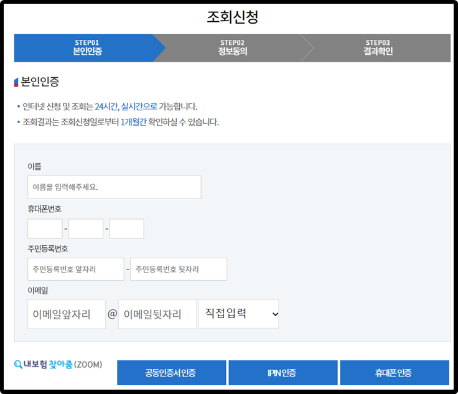This screenshot has width=458, height=394.
Task: Click the 이름 field label
Action: click(34, 166)
